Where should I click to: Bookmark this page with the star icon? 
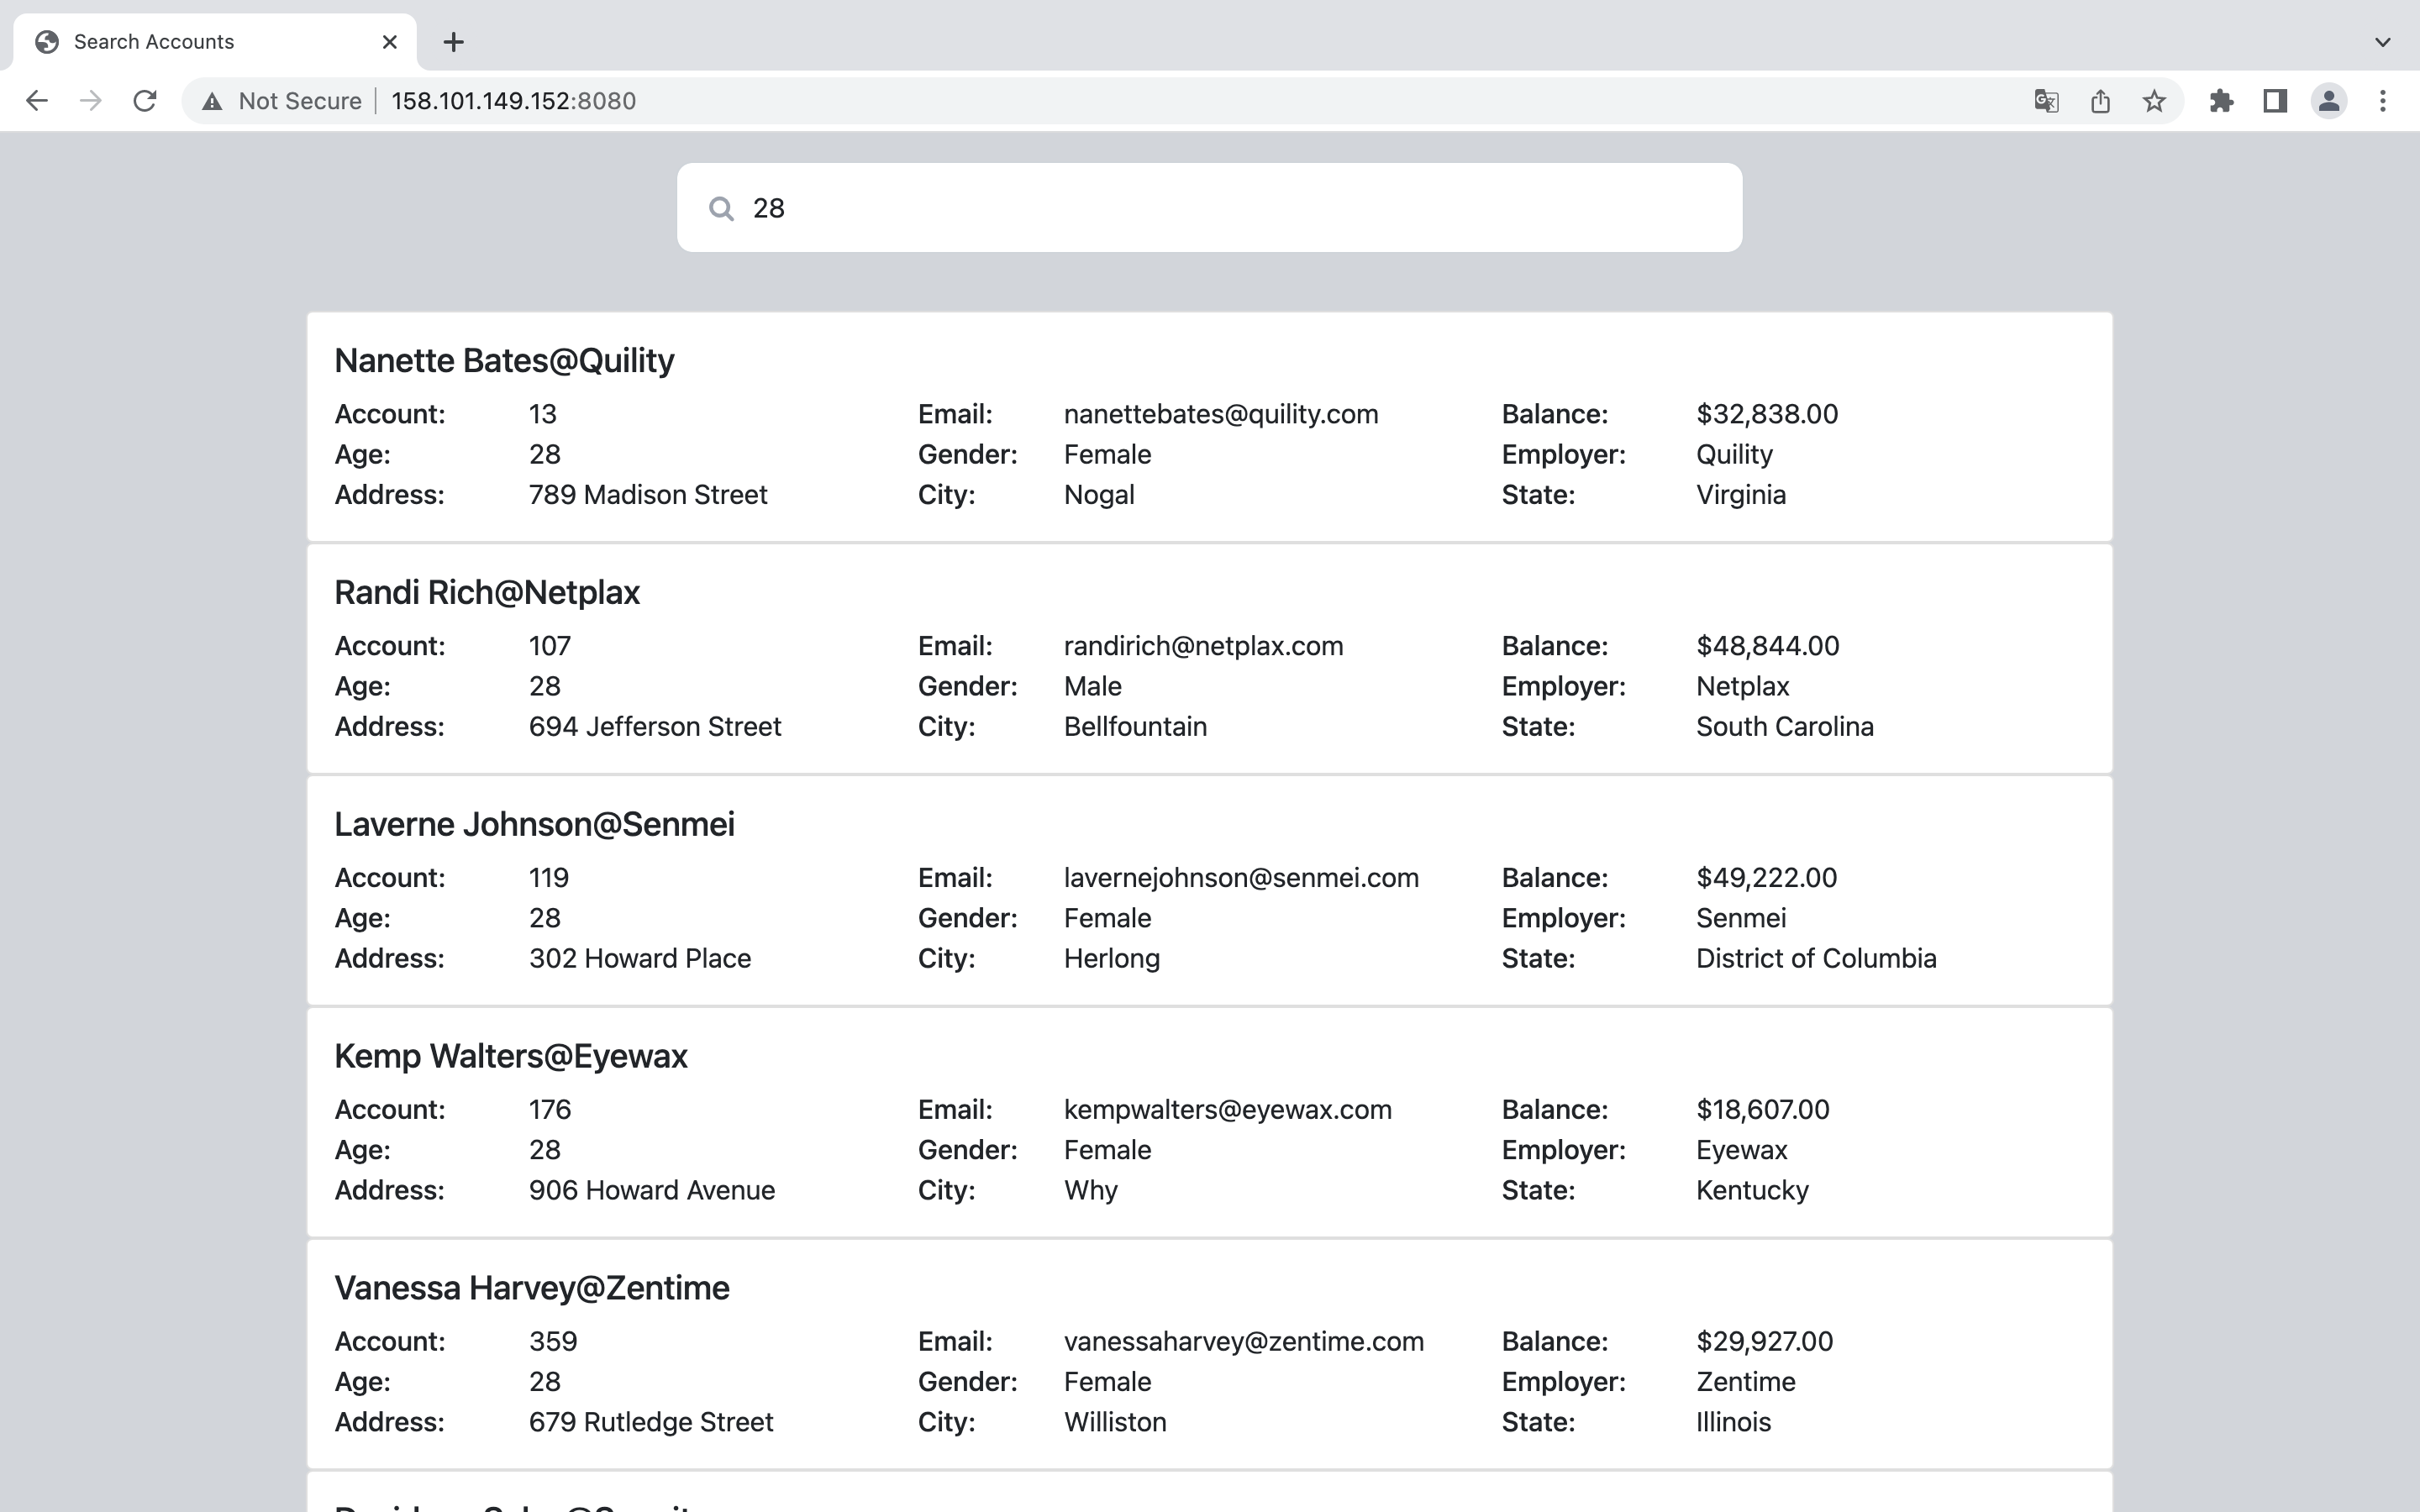[2154, 101]
